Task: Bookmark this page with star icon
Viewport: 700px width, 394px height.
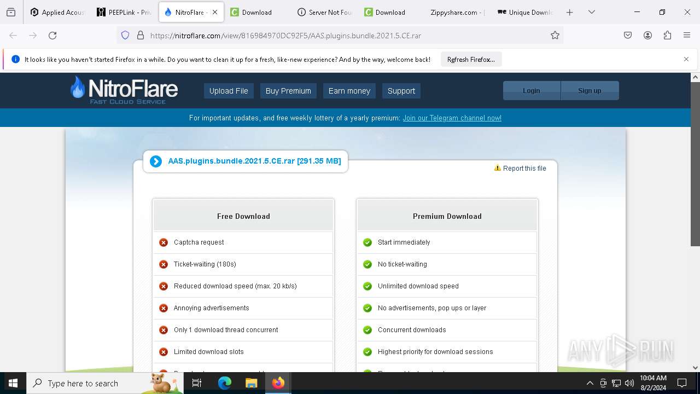Action: click(555, 35)
